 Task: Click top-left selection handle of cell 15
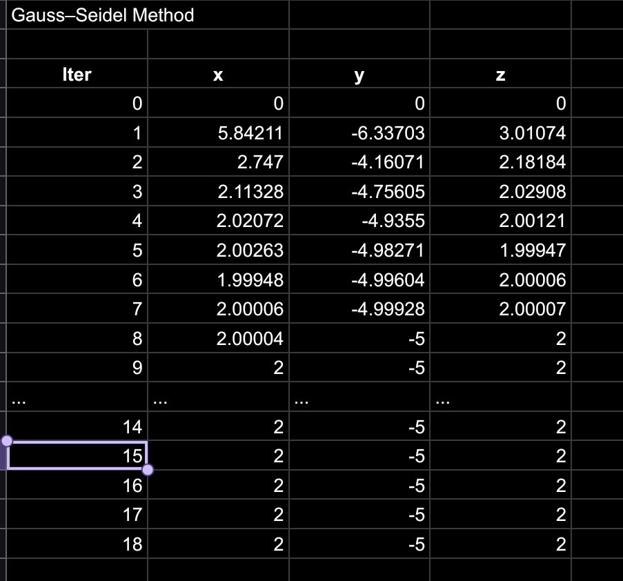pos(7,441)
